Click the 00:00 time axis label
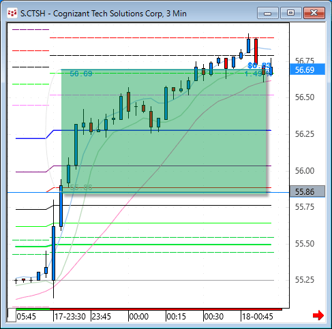The image size is (332, 329). click(x=139, y=316)
